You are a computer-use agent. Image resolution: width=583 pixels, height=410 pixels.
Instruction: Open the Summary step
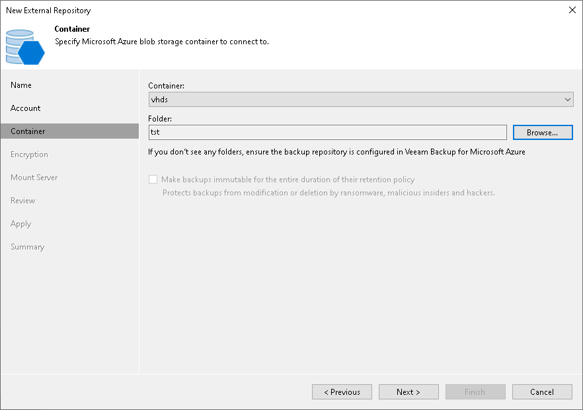tap(28, 247)
